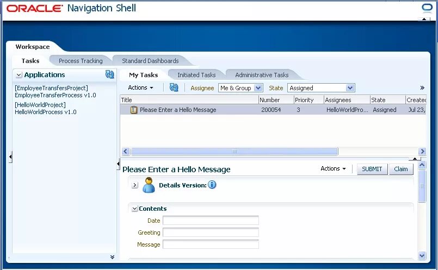This screenshot has height=270, width=438.
Task: Click the Assigned state cell in task row
Action: pyautogui.click(x=384, y=110)
